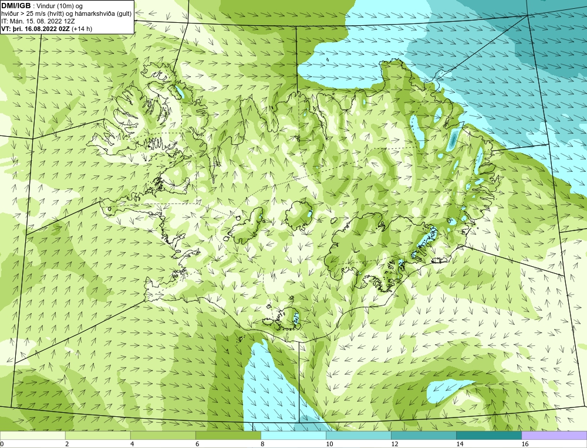Click the 6–8 m/s dark green swatch
Image resolution: width=587 pixels, height=448 pixels.
228,435
